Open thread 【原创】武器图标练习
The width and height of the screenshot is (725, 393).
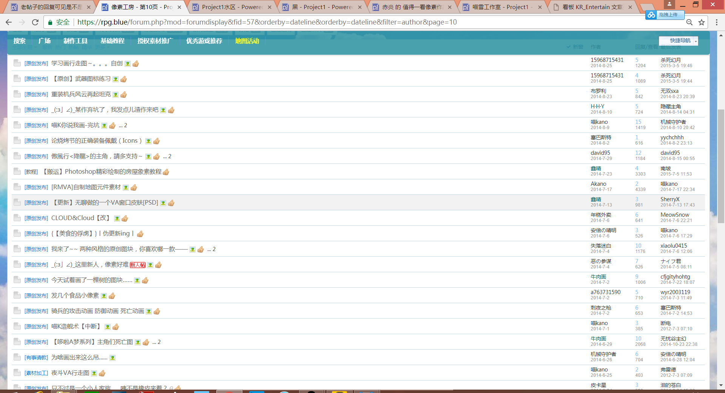click(81, 79)
